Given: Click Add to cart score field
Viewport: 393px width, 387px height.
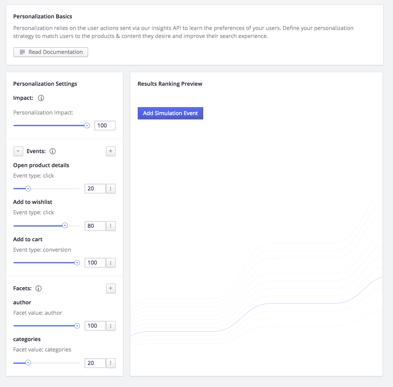Looking at the screenshot, I should [95, 263].
